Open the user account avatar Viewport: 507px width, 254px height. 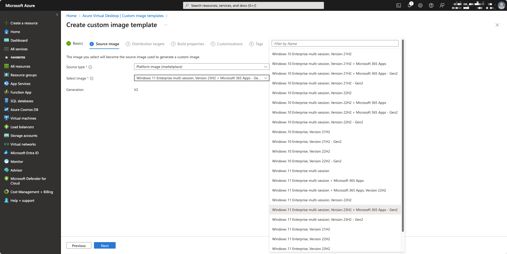pyautogui.click(x=502, y=5)
